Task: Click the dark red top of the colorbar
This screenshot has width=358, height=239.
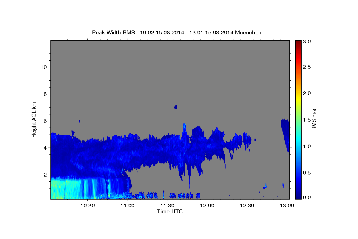Action: coord(298,43)
